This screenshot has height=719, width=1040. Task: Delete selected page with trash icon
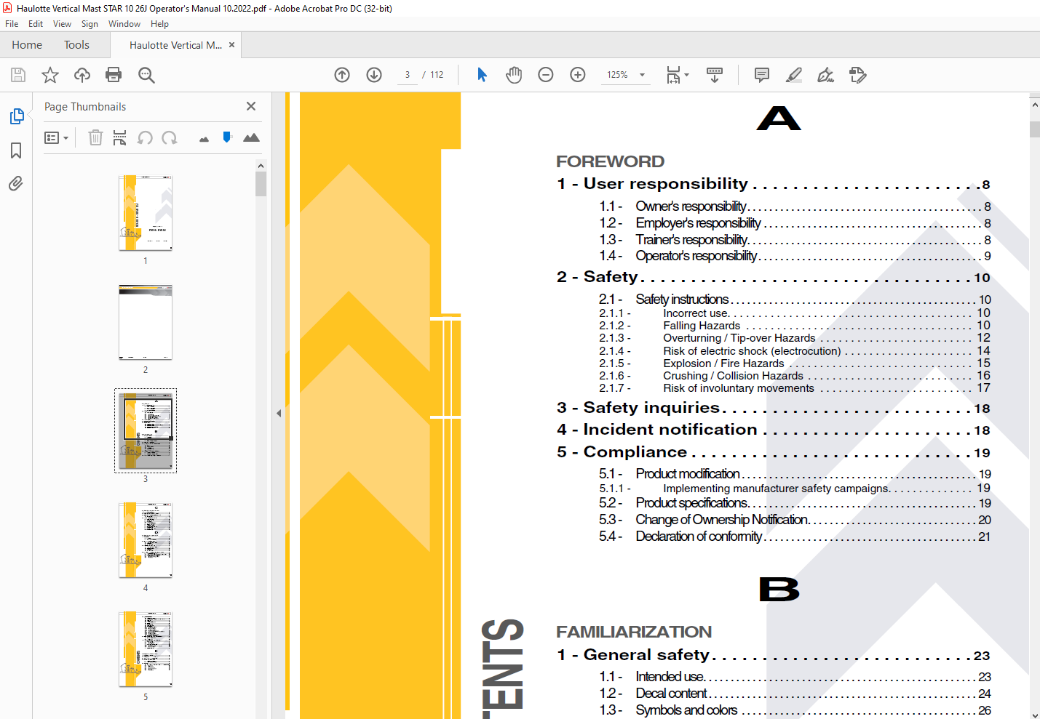pyautogui.click(x=95, y=137)
